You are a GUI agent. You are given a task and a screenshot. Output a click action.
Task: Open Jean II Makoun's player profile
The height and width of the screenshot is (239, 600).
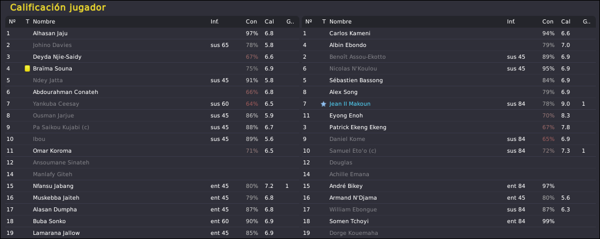pos(350,104)
